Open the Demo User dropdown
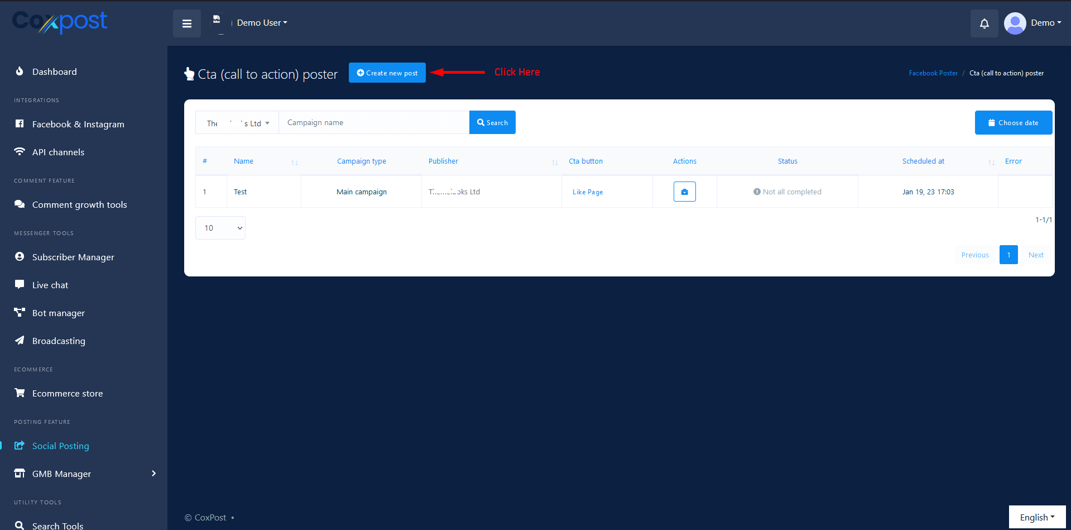Image resolution: width=1071 pixels, height=530 pixels. pos(262,23)
